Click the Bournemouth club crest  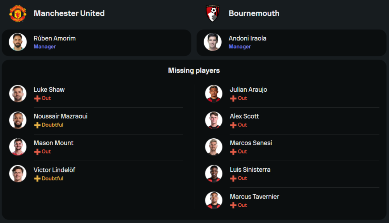(213, 13)
